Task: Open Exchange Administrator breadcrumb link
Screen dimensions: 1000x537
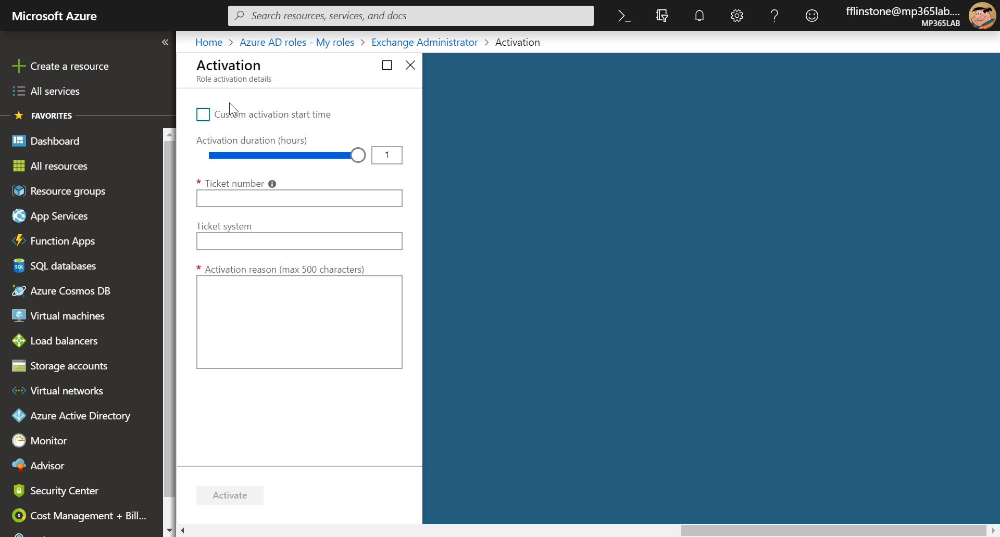Action: (424, 42)
